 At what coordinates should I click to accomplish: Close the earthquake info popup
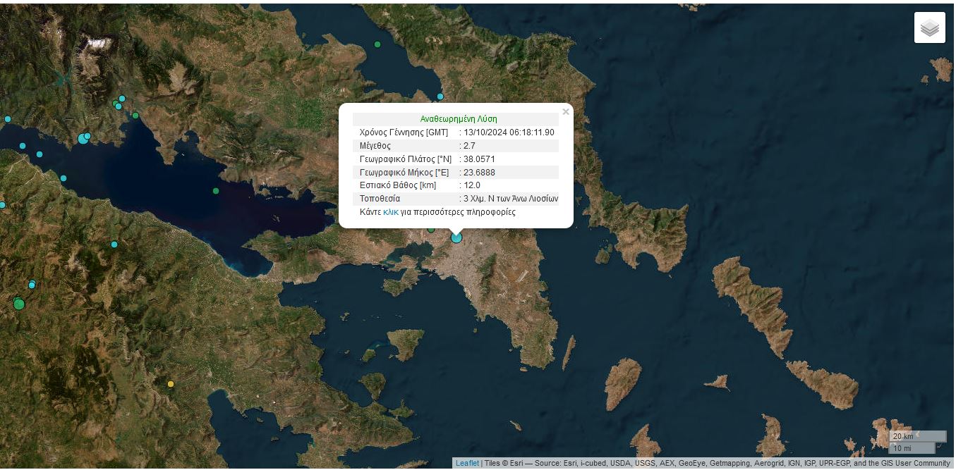click(565, 112)
